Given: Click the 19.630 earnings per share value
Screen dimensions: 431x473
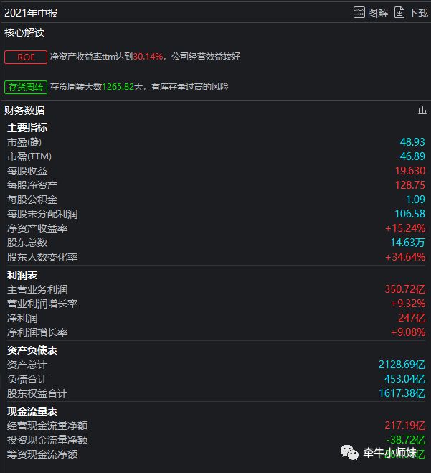Looking at the screenshot, I should (x=410, y=171).
